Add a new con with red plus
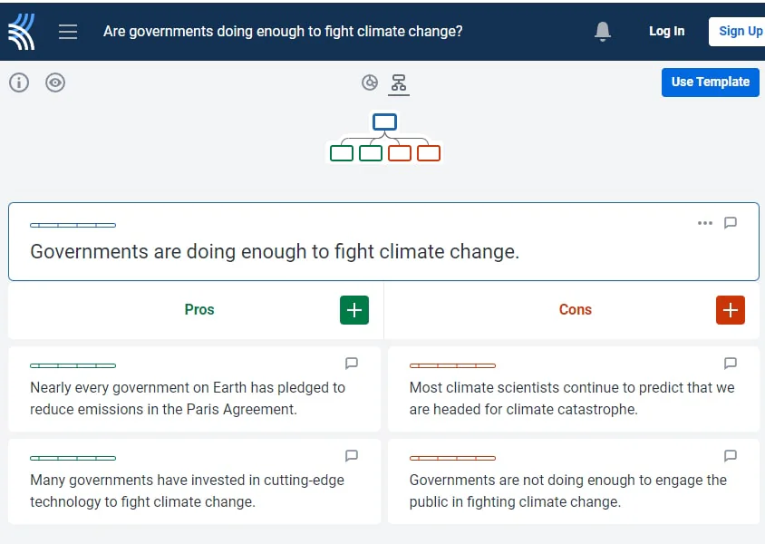 pos(730,310)
